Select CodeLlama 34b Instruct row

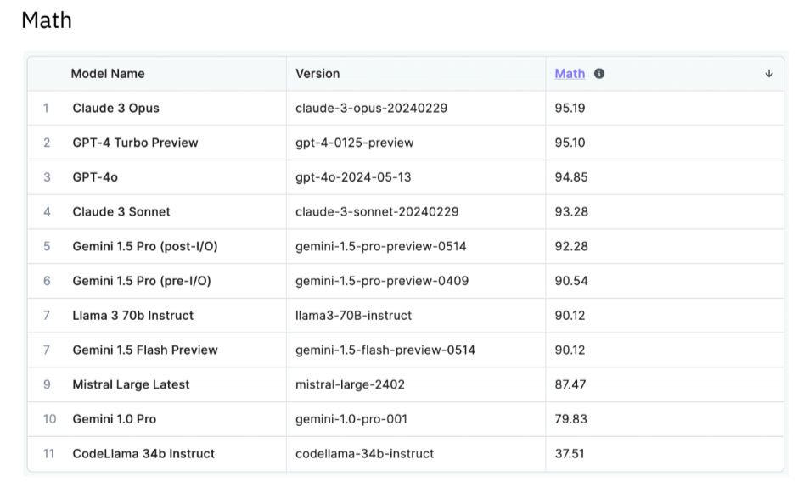406,454
